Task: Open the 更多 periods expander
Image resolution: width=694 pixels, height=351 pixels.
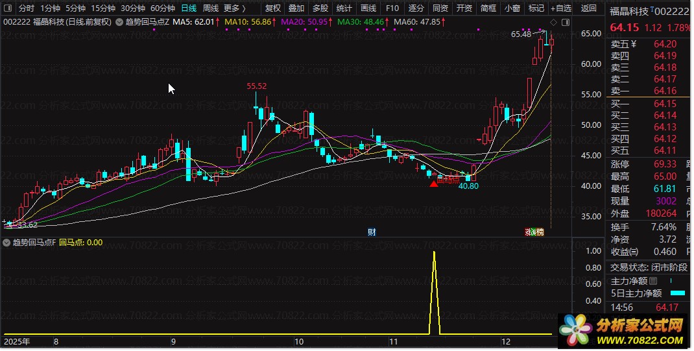Action: tap(235, 8)
